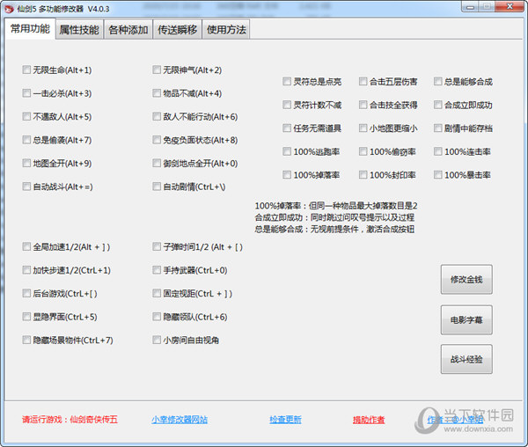Toggle 小房间自由视角 checkbox
Image resolution: width=528 pixels, height=447 pixels.
click(157, 340)
